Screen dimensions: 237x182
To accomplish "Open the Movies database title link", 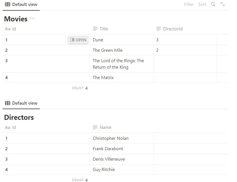I will [x=16, y=19].
